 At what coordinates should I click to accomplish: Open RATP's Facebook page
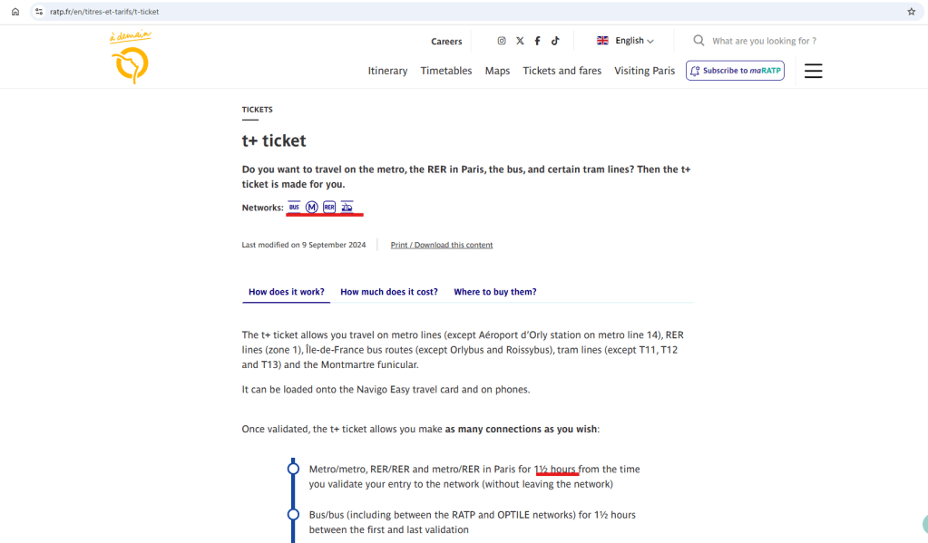coord(537,41)
